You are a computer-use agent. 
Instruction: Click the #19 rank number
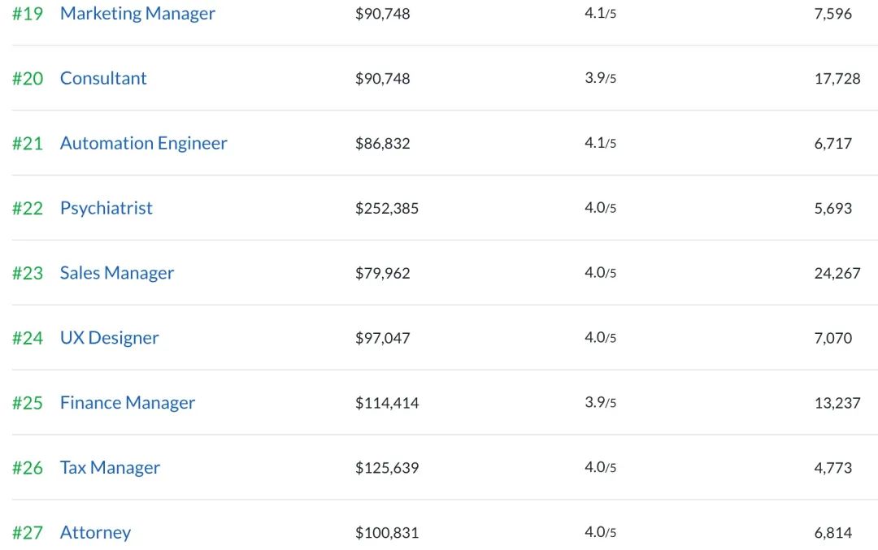tap(27, 14)
